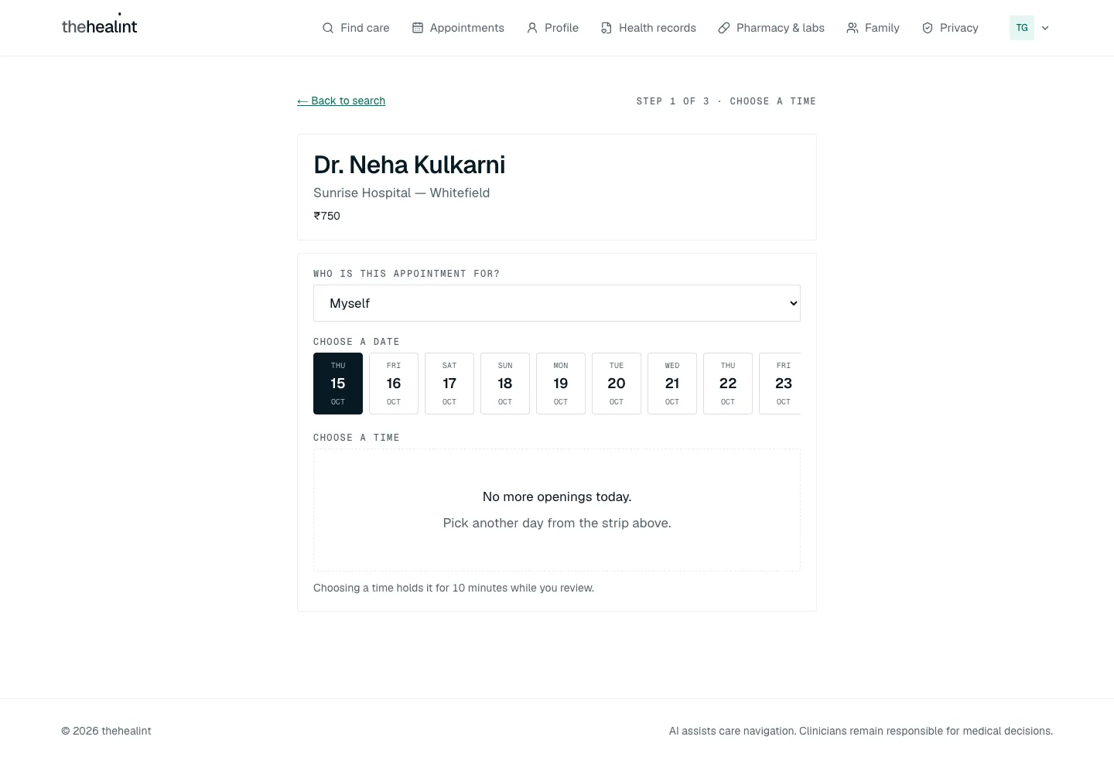Click the Step 1 of 3 label
This screenshot has height=764, width=1114.
point(726,101)
